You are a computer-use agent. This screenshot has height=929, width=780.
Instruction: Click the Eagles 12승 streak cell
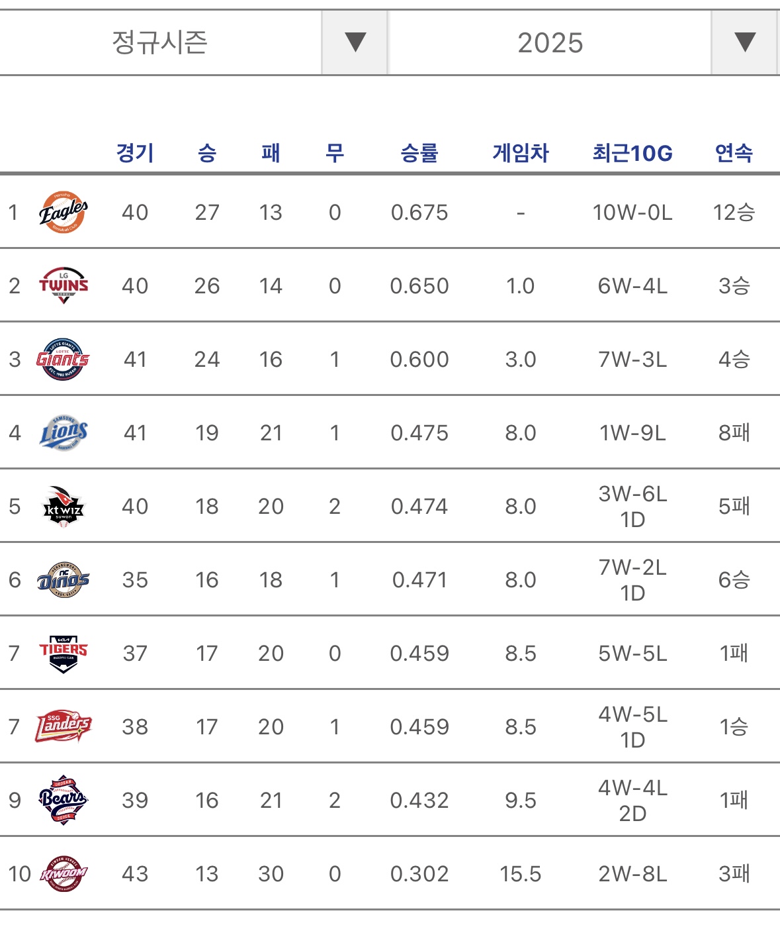point(734,213)
